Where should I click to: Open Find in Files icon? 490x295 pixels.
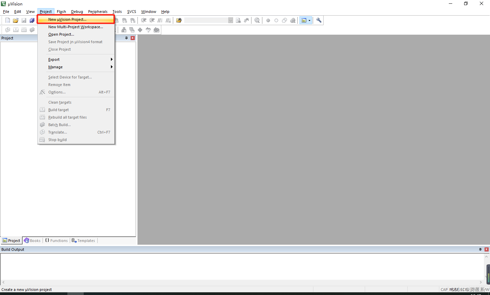point(179,20)
